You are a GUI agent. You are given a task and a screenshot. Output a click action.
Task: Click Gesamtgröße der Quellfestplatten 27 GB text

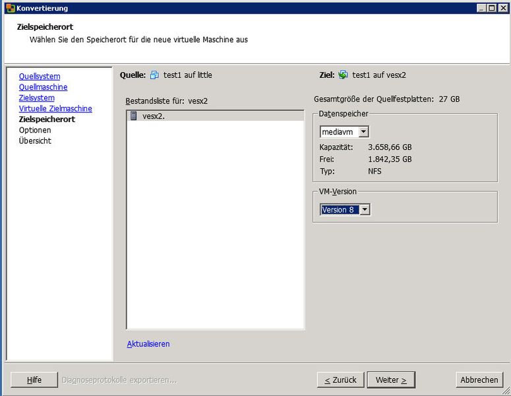click(x=387, y=99)
